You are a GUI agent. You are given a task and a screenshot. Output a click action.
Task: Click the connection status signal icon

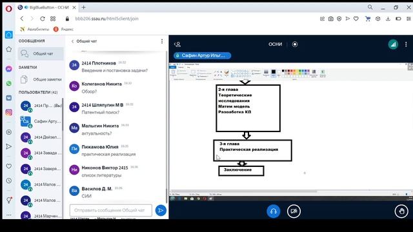pos(393,44)
